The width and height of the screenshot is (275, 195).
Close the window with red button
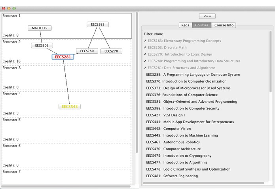point(4,8)
